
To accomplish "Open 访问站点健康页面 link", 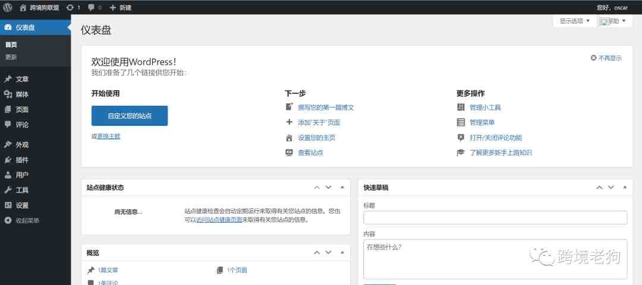I will click(x=219, y=220).
